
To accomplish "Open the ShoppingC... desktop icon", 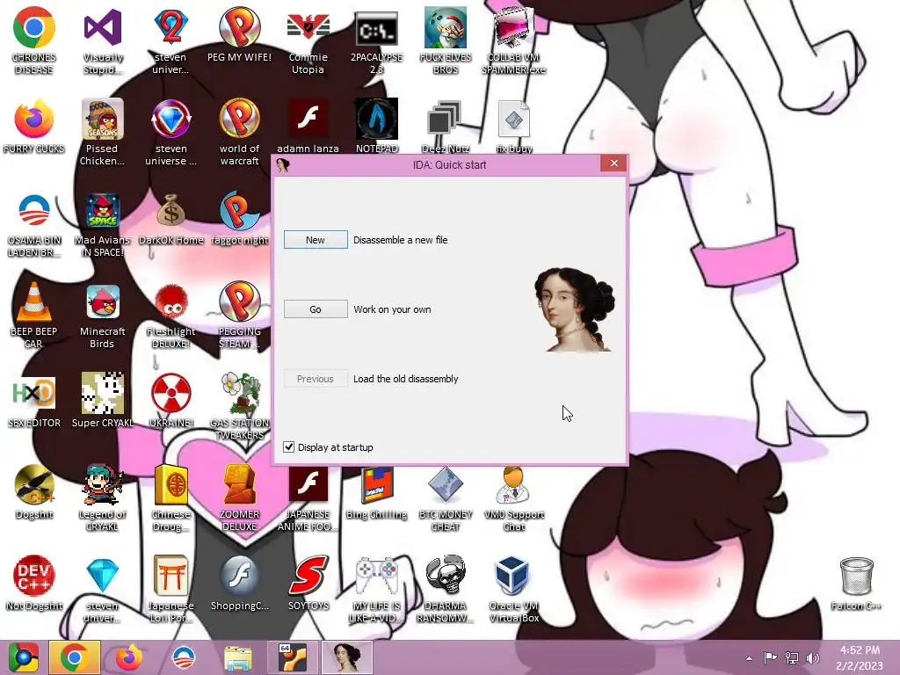I will [x=239, y=583].
